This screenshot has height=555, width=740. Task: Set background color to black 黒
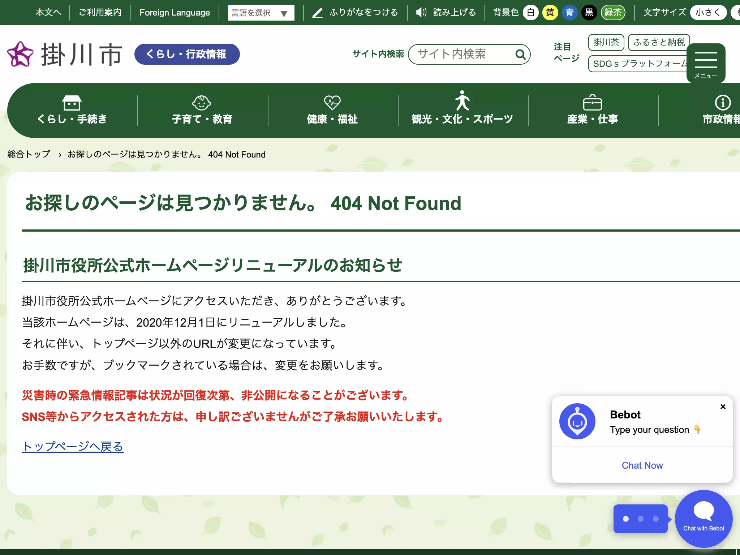pyautogui.click(x=589, y=13)
